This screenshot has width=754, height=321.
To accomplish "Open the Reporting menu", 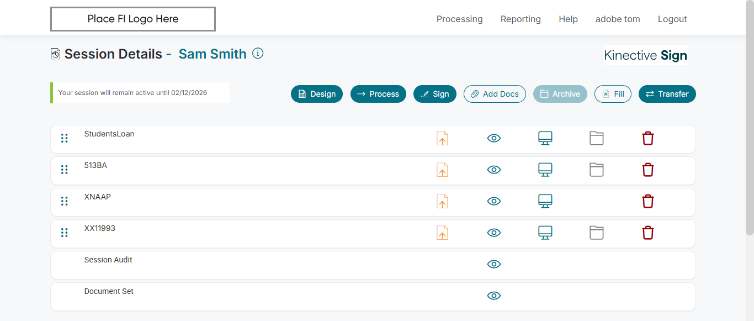I will 521,19.
